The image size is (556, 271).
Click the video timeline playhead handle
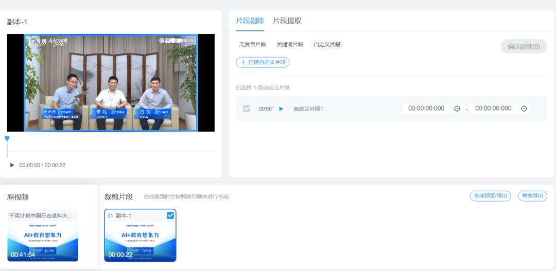pyautogui.click(x=7, y=138)
